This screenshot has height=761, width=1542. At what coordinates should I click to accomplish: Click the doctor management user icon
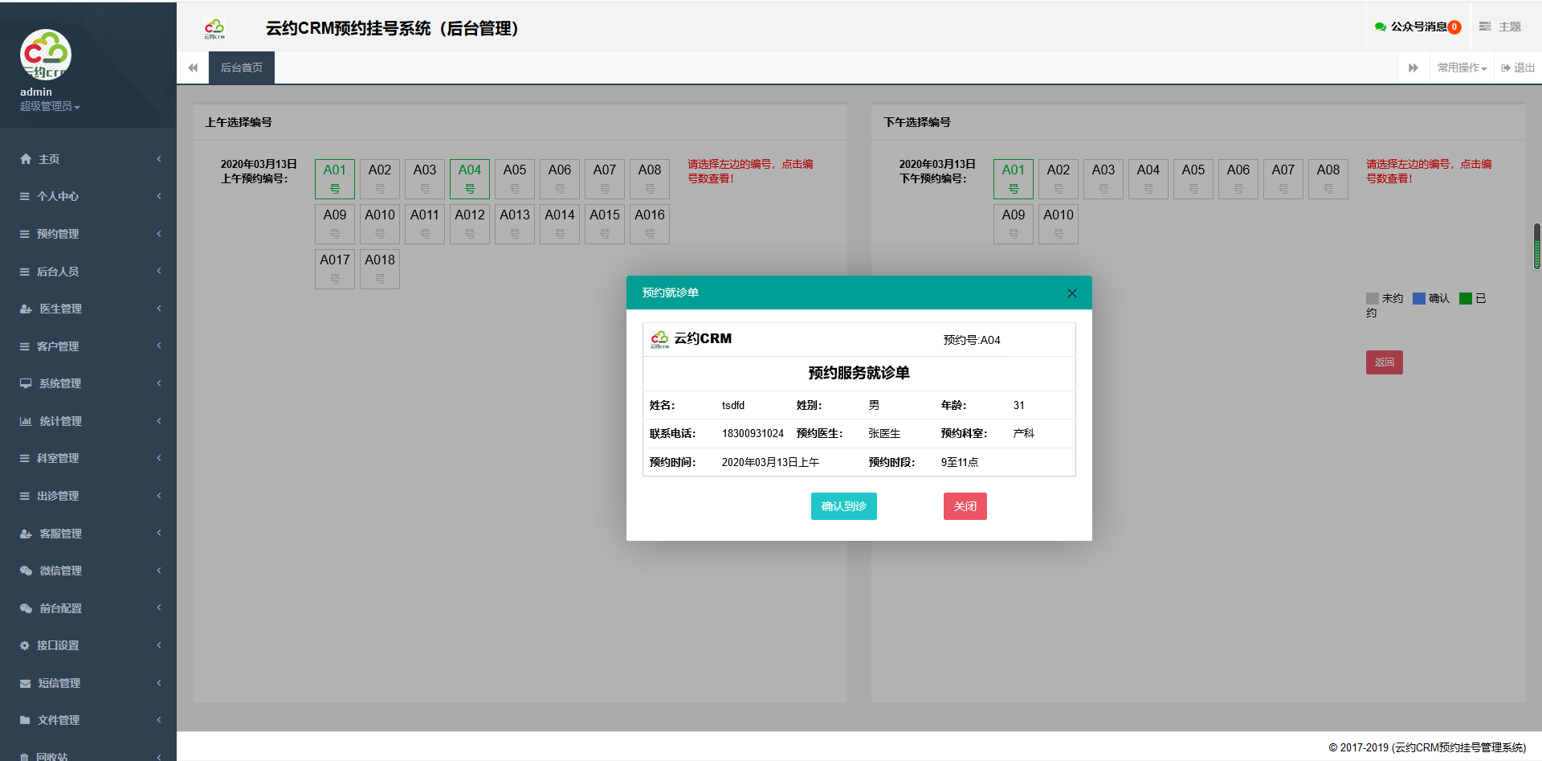pyautogui.click(x=26, y=309)
